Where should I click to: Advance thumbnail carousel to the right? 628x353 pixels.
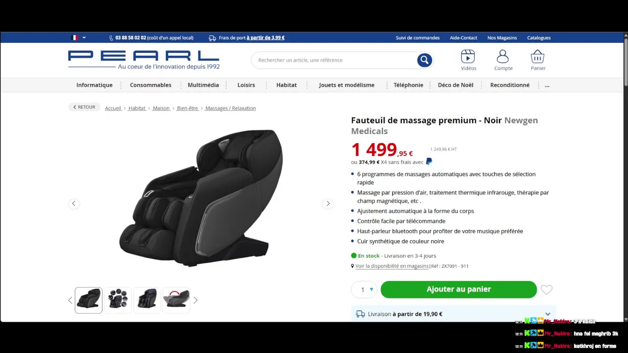coord(195,300)
